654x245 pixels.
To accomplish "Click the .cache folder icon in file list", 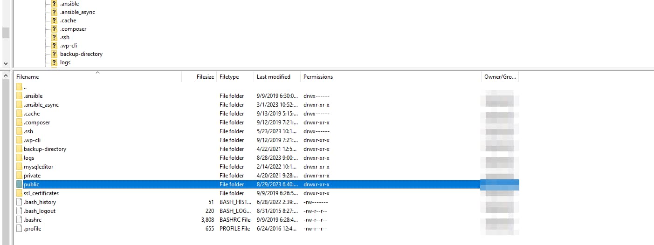I will [x=19, y=114].
